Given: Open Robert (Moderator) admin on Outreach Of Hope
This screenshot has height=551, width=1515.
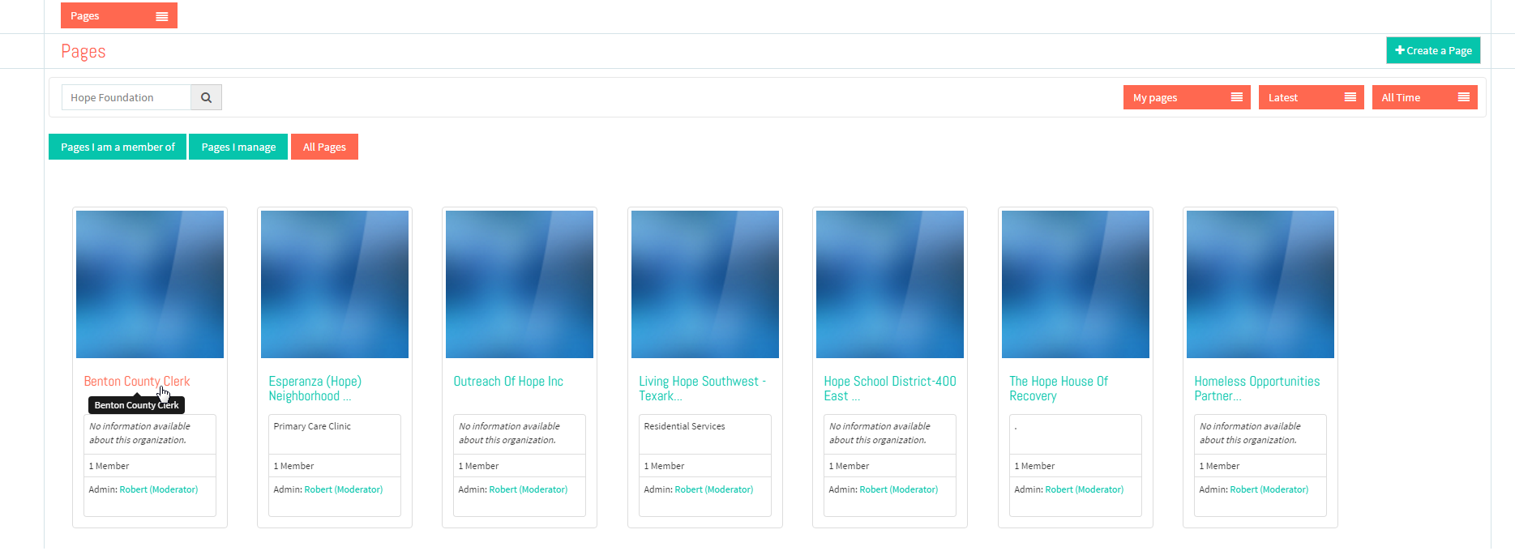Looking at the screenshot, I should (x=529, y=489).
